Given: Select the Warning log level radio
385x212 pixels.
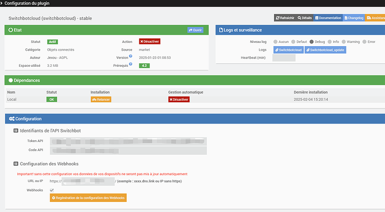Looking at the screenshot, I should [344, 42].
